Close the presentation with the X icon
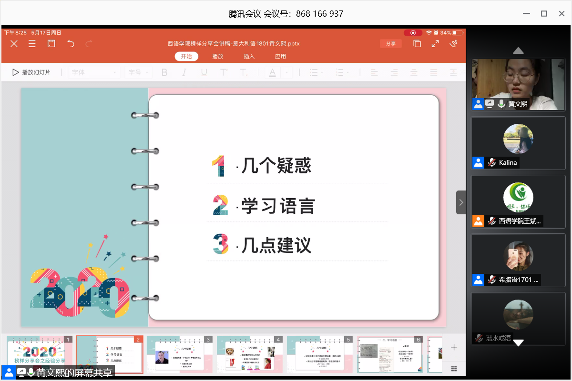 coord(14,44)
